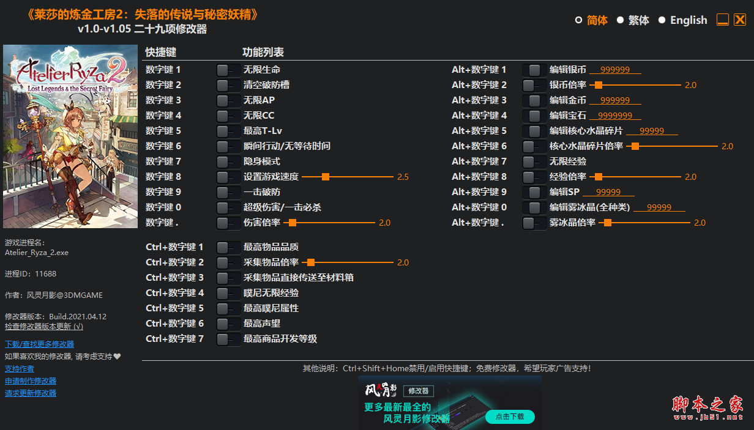This screenshot has height=430, width=754.
Task: Toggle 噗尼无限经验 switch
Action: pyautogui.click(x=228, y=293)
